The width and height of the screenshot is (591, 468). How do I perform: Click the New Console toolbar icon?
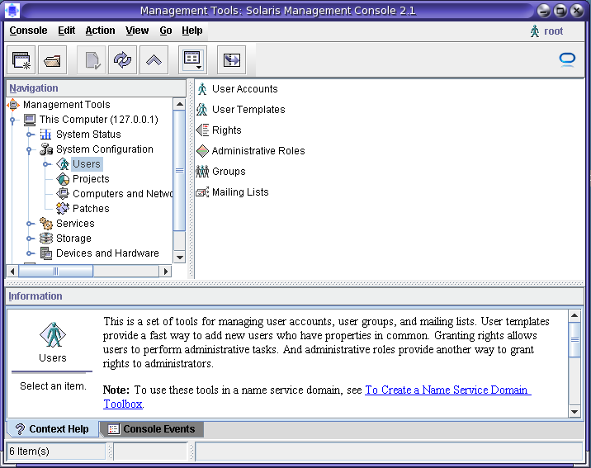click(x=21, y=60)
